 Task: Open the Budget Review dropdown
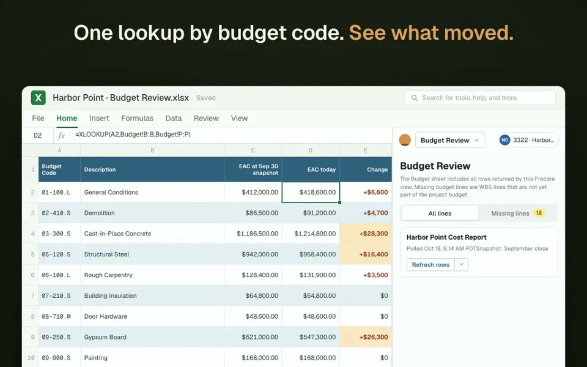pyautogui.click(x=450, y=140)
